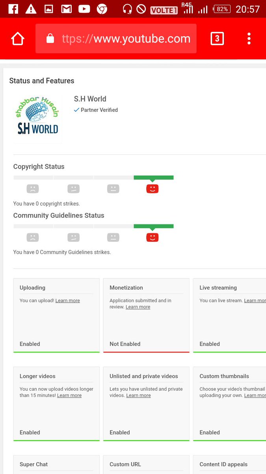
Task: Click the Copyright Status heading
Action: point(39,167)
